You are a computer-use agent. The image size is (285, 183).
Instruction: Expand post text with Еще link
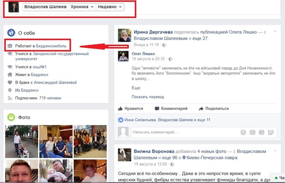[136, 88]
